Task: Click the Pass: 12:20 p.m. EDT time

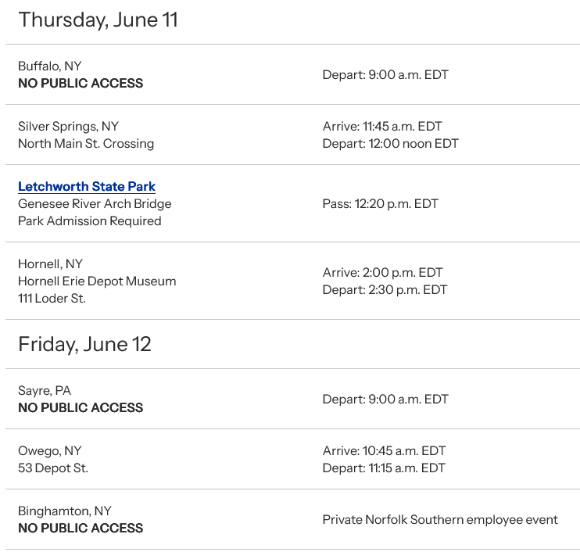Action: coord(381,204)
